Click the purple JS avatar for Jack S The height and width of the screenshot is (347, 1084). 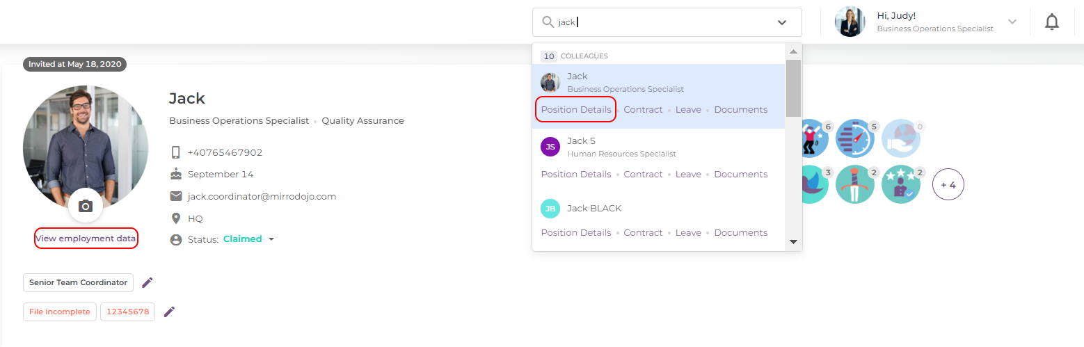coord(550,147)
